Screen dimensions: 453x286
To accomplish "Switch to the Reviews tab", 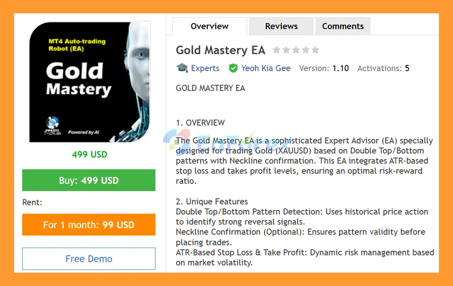I will point(281,26).
